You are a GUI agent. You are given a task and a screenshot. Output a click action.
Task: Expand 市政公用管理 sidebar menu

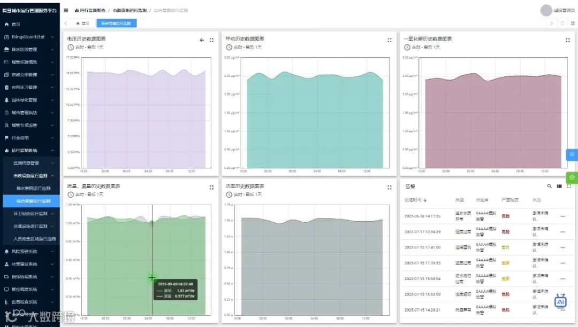pos(30,75)
